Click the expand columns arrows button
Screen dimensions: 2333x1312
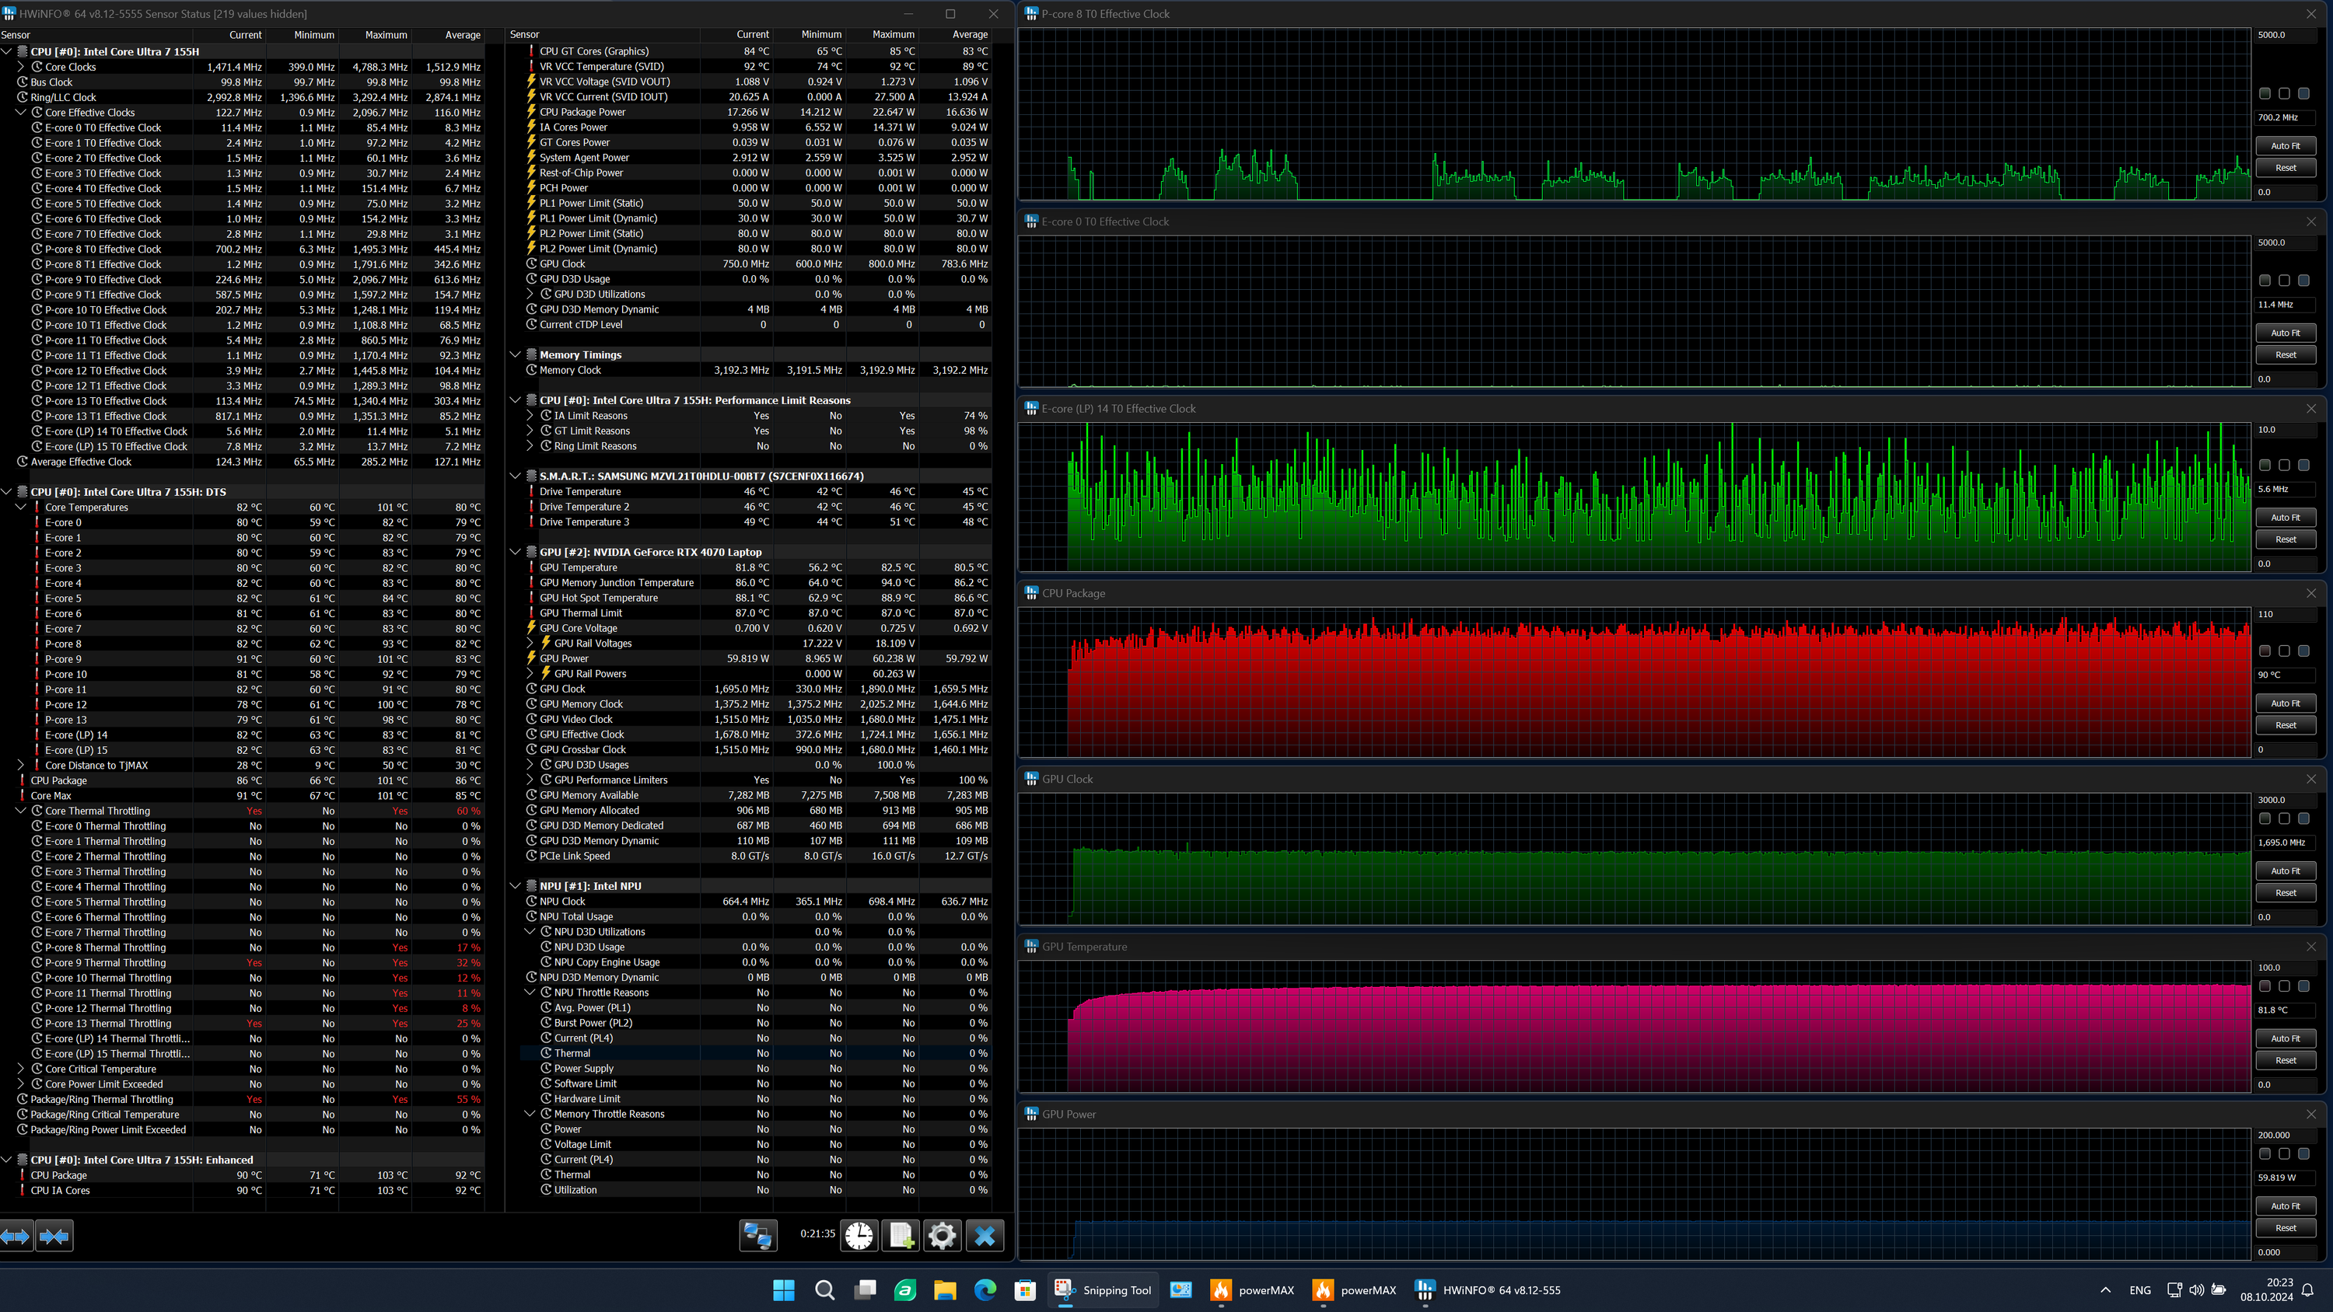pyautogui.click(x=16, y=1236)
